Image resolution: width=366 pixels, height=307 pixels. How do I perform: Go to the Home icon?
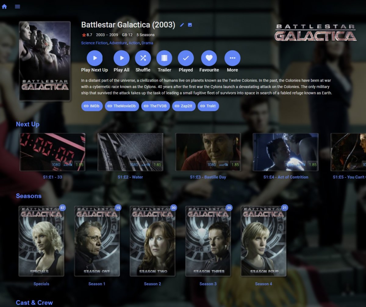point(4,6)
